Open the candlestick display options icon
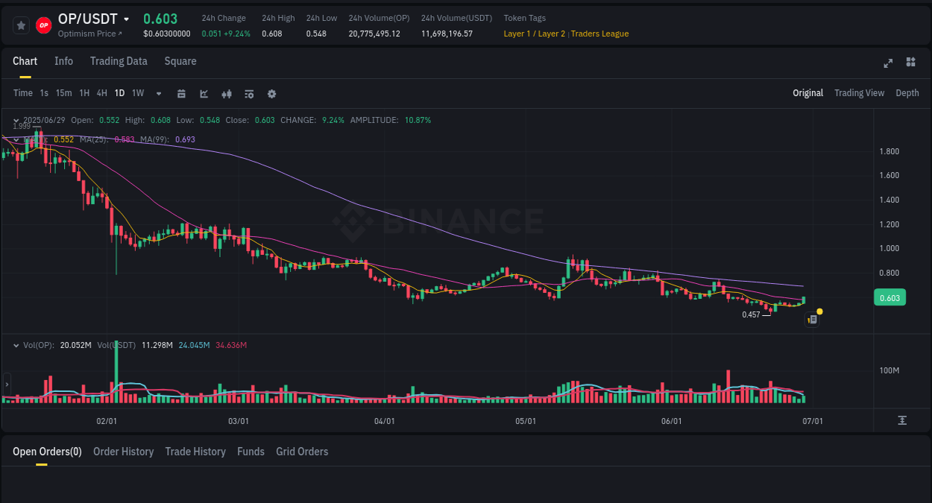The width and height of the screenshot is (932, 503). pos(226,93)
